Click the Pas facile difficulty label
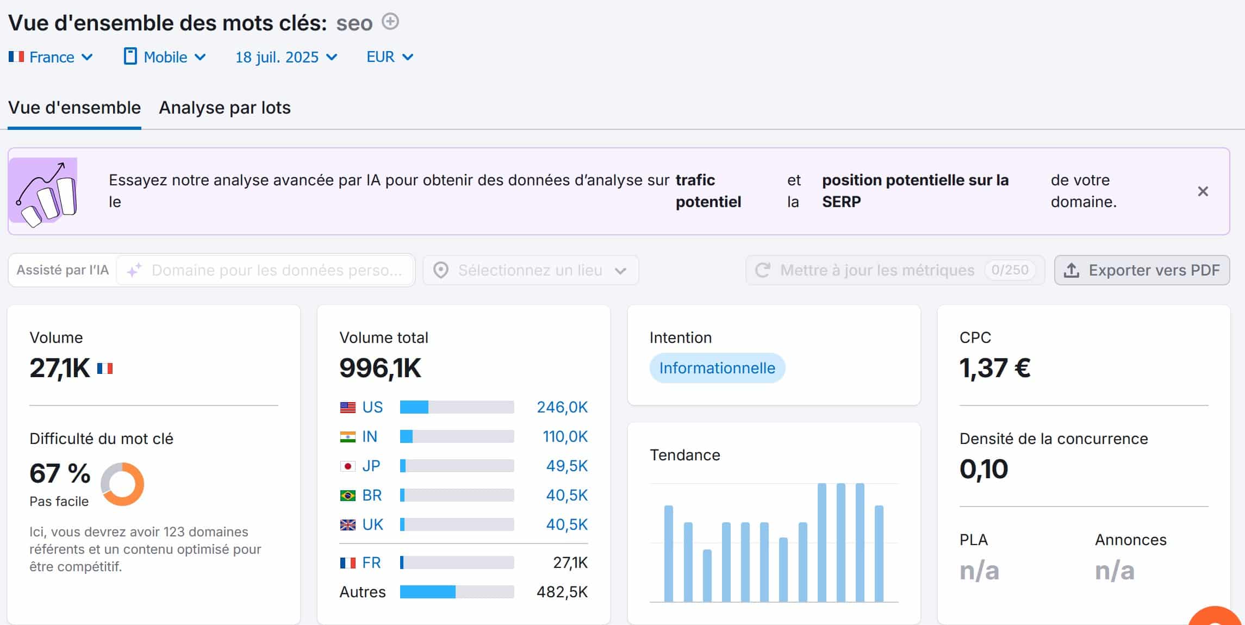The width and height of the screenshot is (1245, 625). coord(59,501)
